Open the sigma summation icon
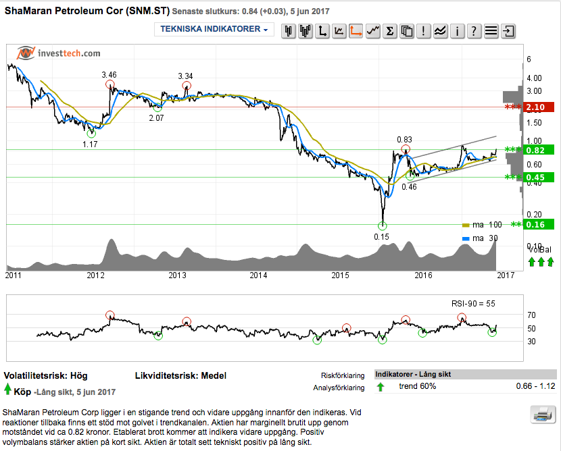This screenshot has height=451, width=561. [x=389, y=31]
